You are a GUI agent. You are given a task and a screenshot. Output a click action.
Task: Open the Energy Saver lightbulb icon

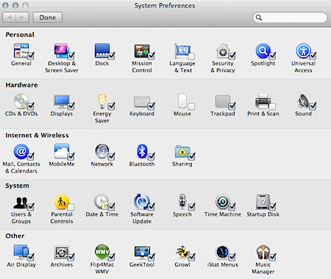102,101
